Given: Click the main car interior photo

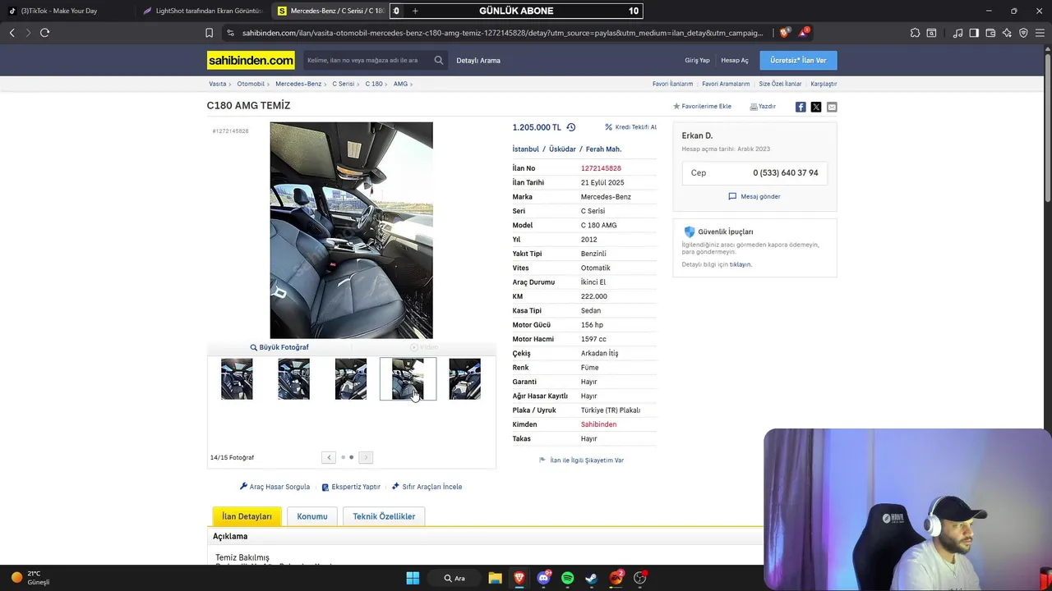Looking at the screenshot, I should tap(351, 231).
